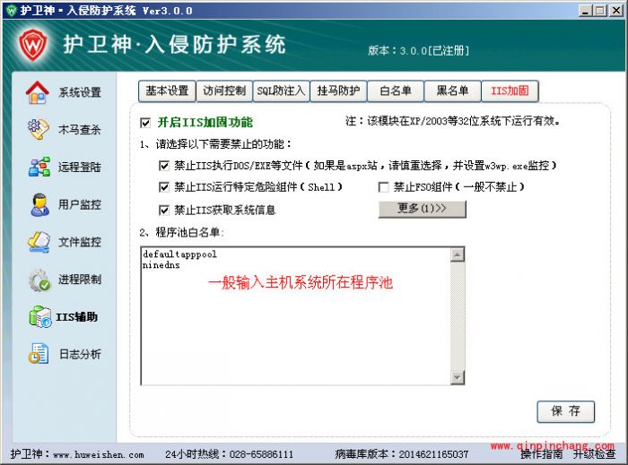Minimize the window

pyautogui.click(x=585, y=11)
